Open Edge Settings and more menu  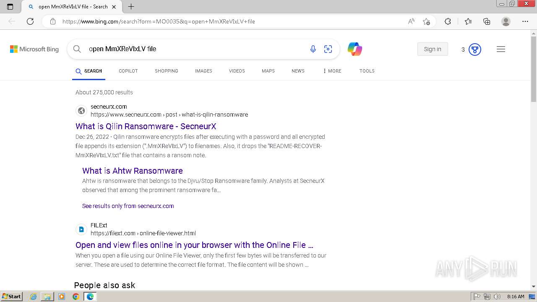pos(525,21)
